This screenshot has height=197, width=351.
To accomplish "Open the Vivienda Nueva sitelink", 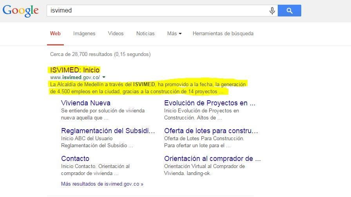I will click(x=86, y=103).
